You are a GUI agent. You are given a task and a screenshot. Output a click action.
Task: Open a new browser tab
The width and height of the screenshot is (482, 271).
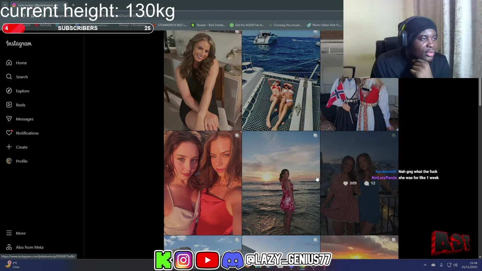pyautogui.click(x=73, y=5)
